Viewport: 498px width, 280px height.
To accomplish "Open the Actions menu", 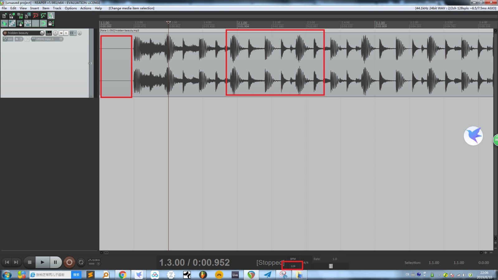I will (x=86, y=8).
